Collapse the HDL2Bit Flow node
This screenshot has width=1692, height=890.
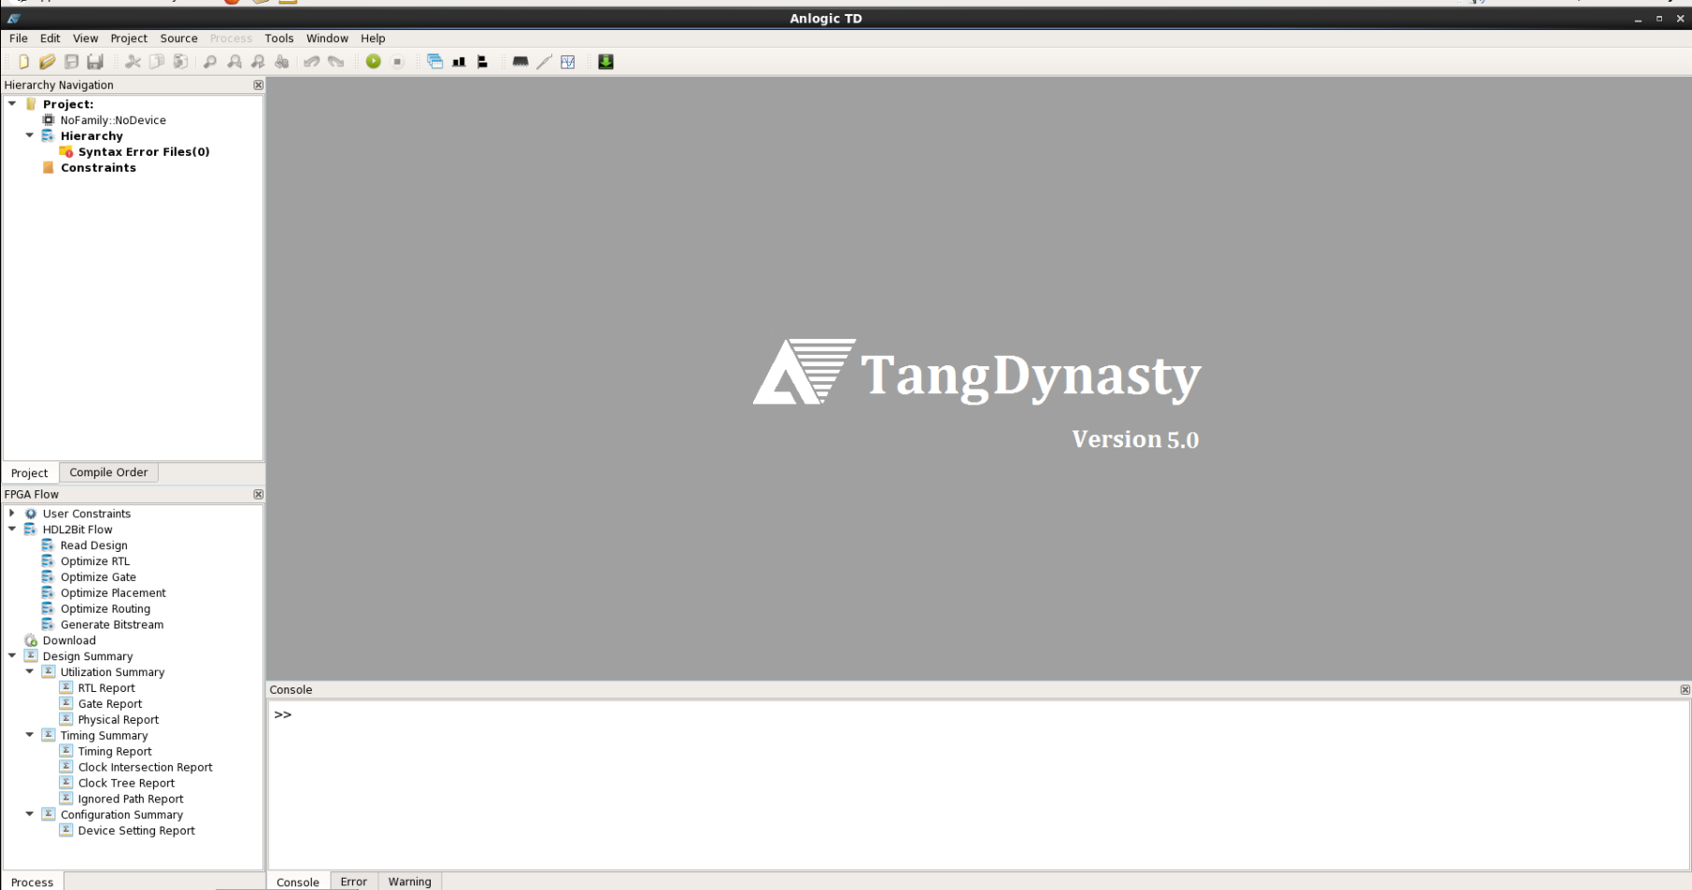coord(12,529)
